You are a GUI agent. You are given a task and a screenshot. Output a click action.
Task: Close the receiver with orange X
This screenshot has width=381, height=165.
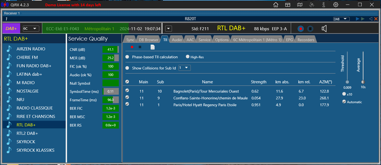[x=376, y=19]
